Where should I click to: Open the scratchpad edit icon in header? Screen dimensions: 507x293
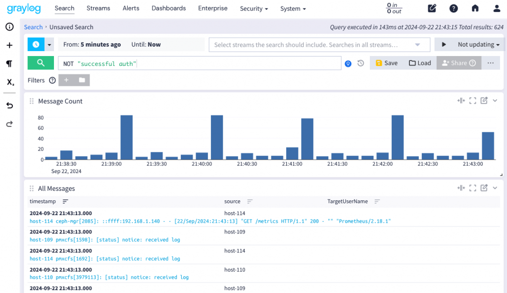(432, 8)
